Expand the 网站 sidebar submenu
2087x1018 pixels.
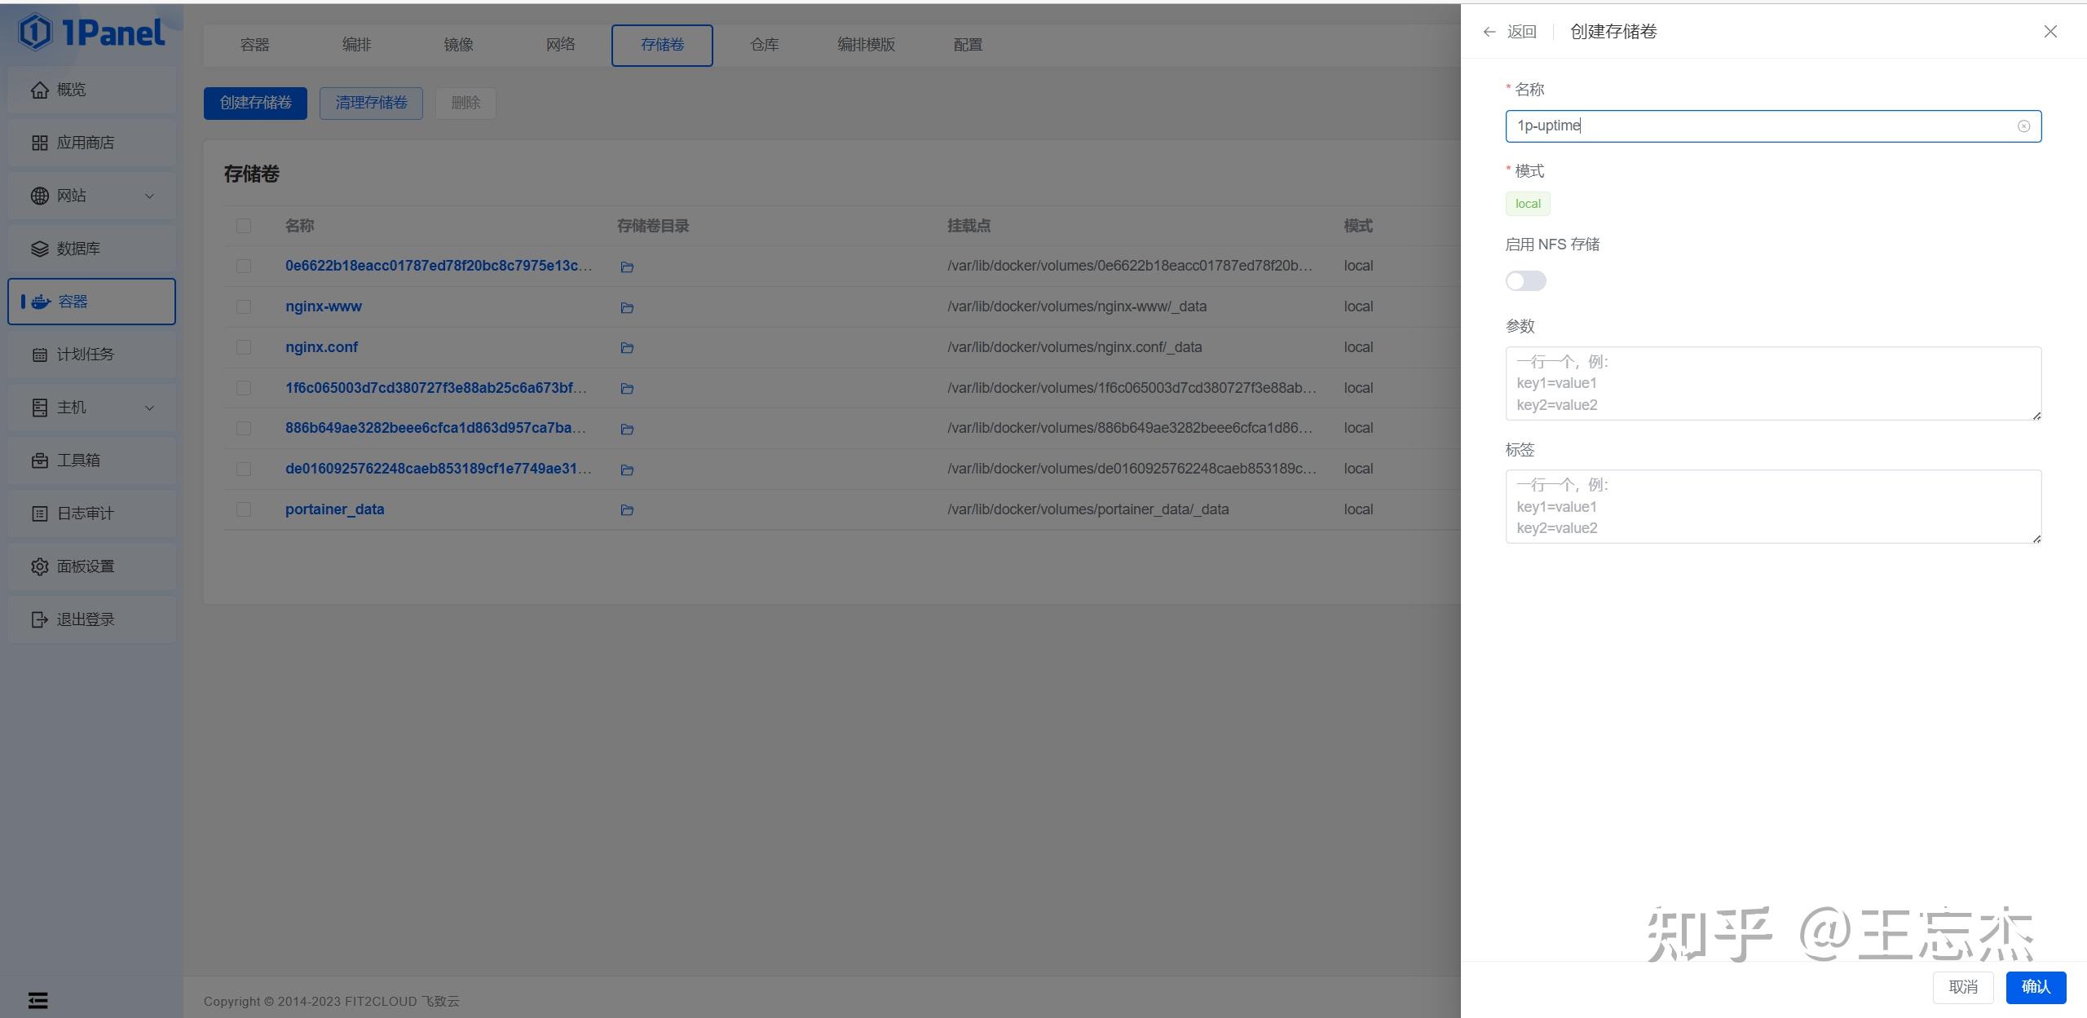tap(149, 196)
